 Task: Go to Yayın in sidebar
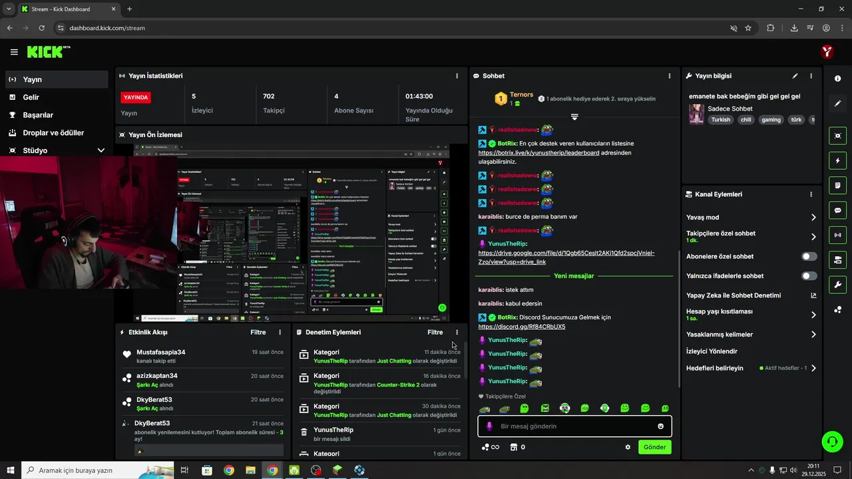pos(57,79)
